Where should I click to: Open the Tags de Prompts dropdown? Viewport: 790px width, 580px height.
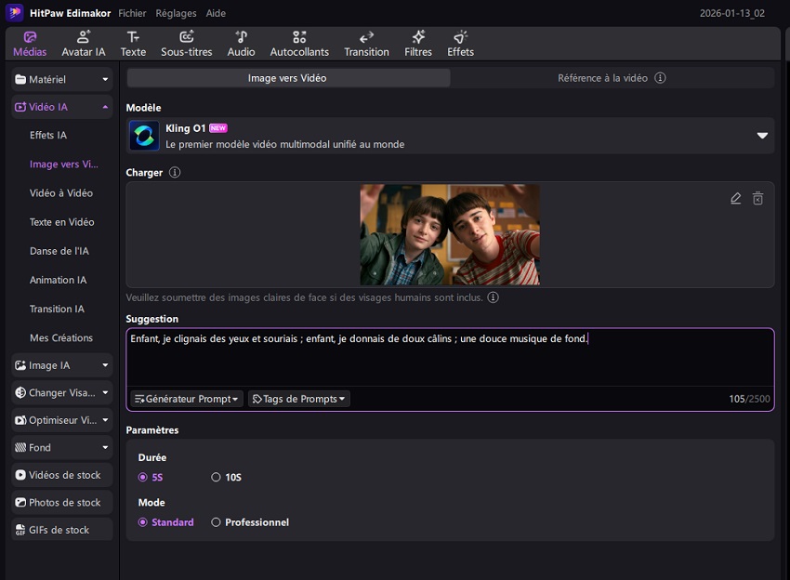(298, 399)
